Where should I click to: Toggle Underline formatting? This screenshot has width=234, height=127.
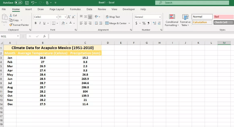pyautogui.click(x=44, y=23)
